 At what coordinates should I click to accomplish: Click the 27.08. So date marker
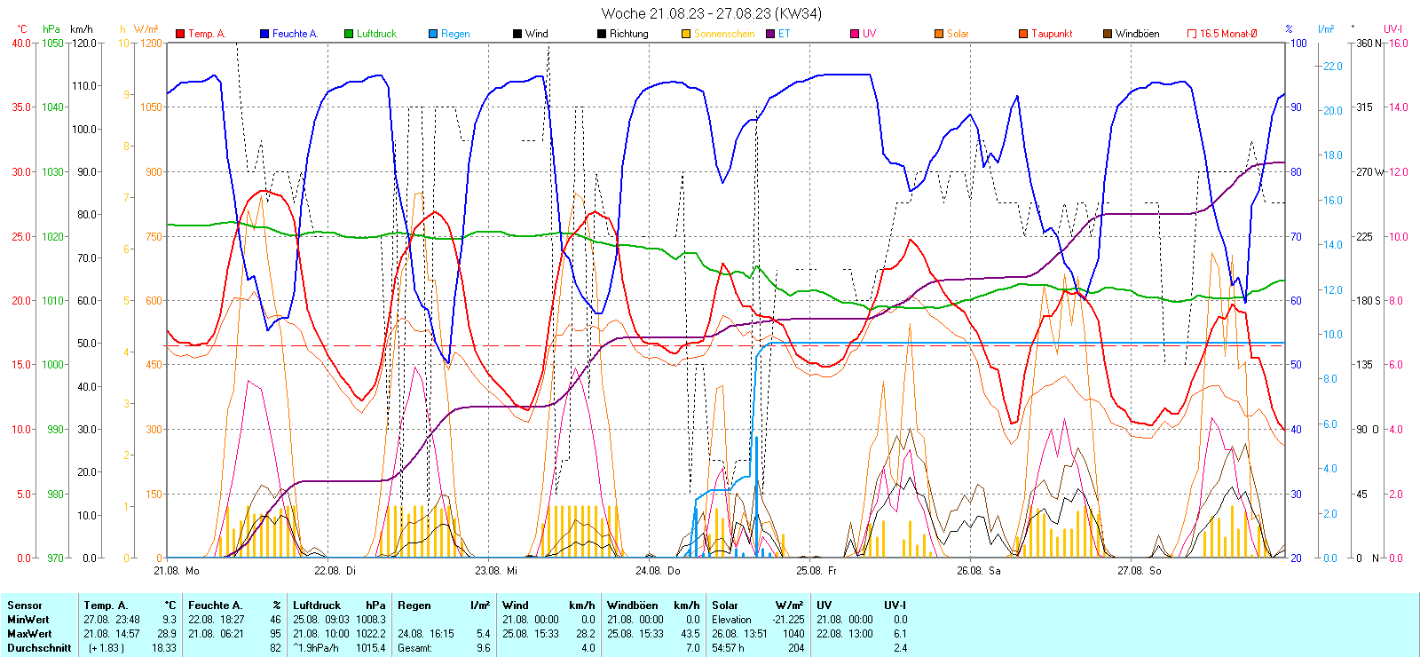click(x=1139, y=571)
